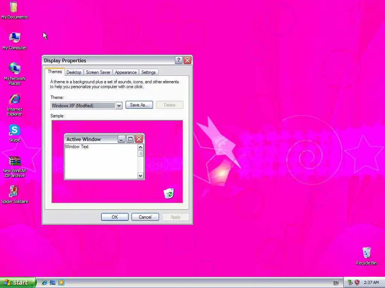Open the Start menu
The image size is (385, 288).
click(x=18, y=282)
